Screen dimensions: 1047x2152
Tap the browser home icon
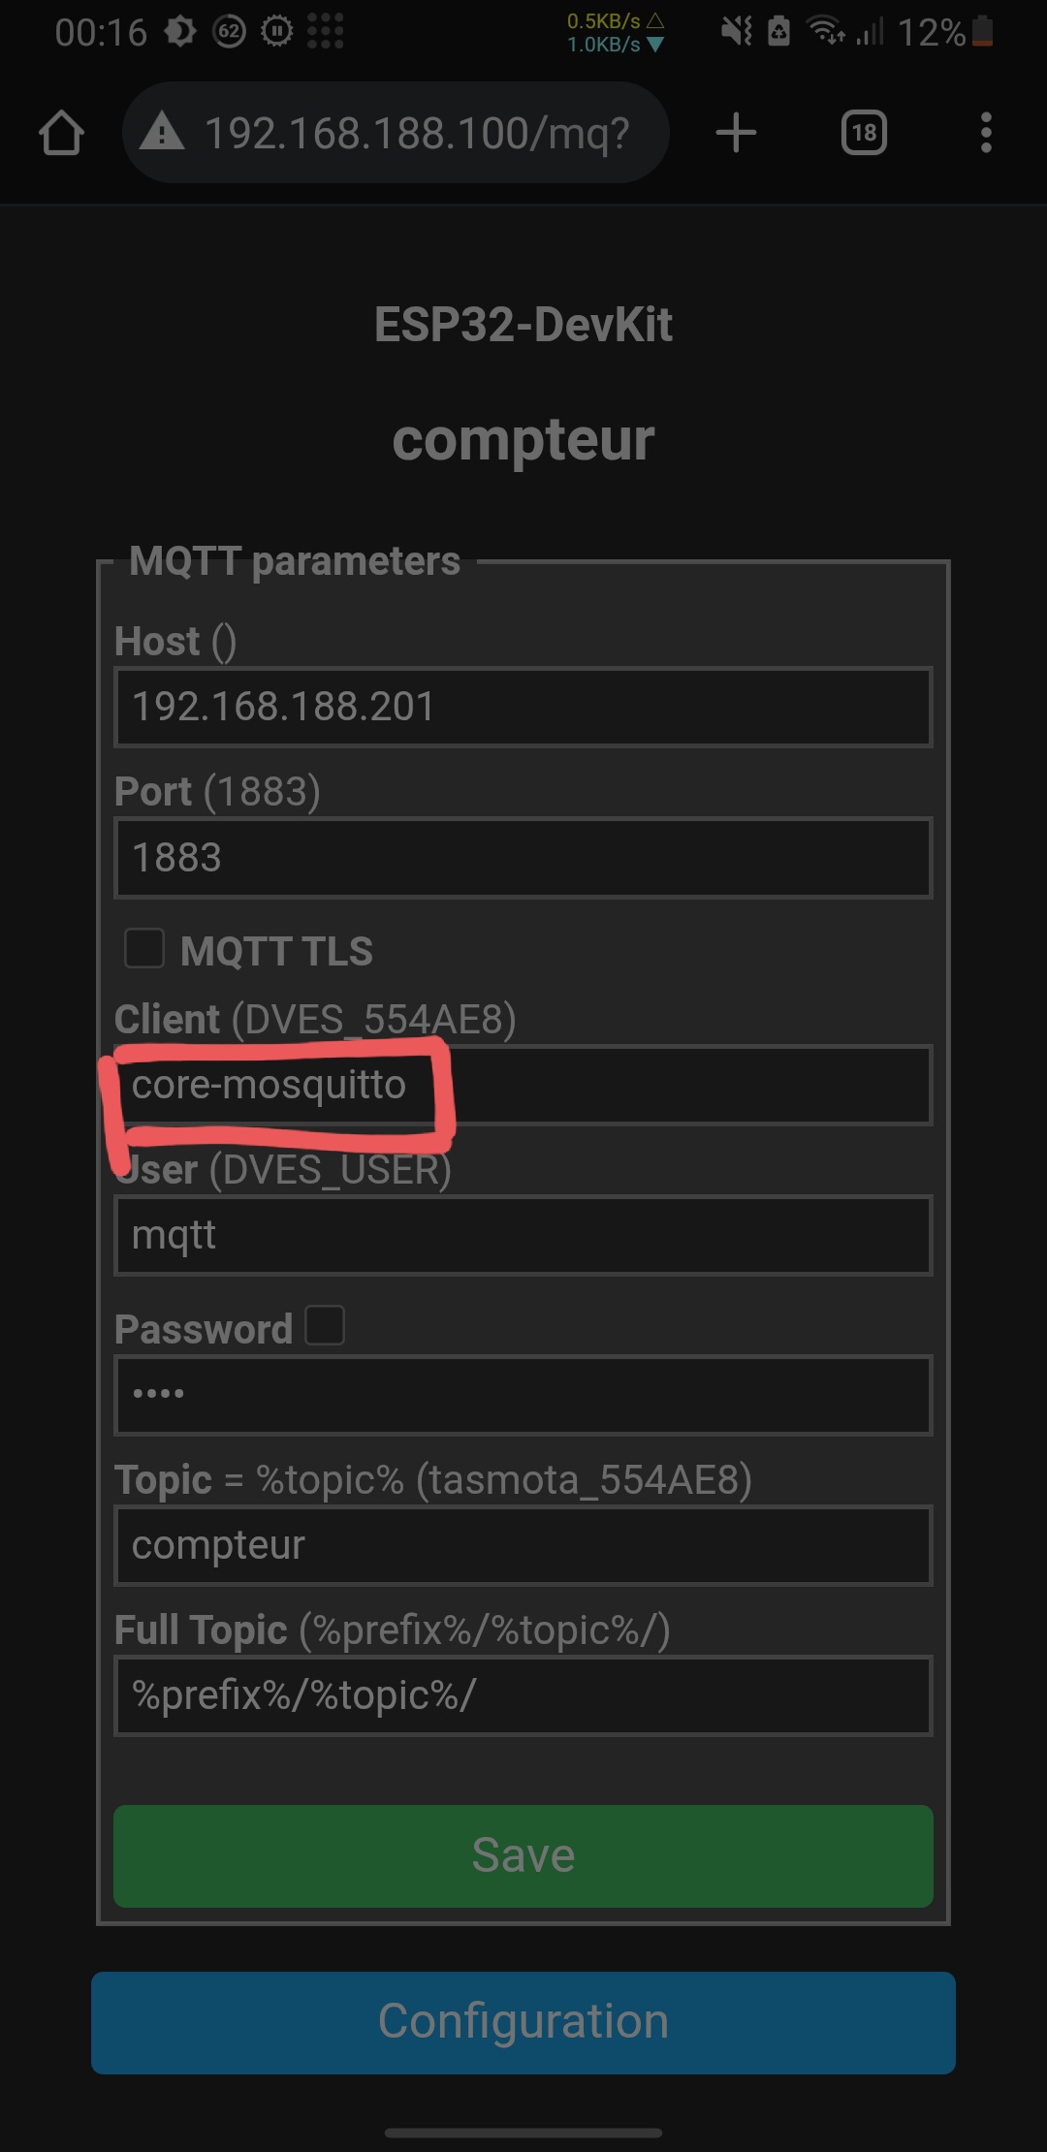pos(61,133)
